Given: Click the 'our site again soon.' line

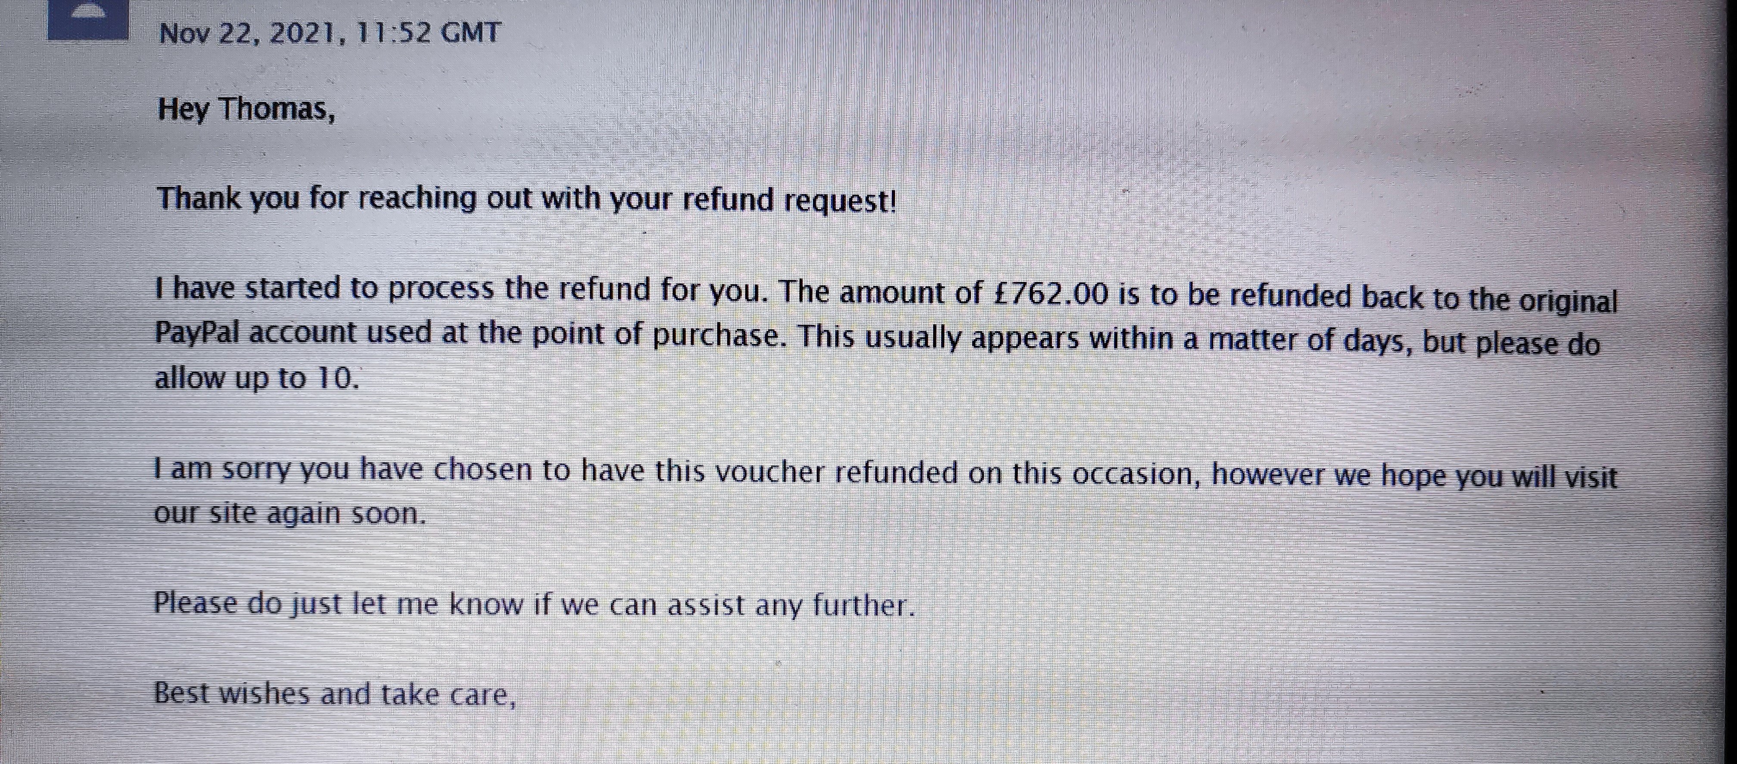Looking at the screenshot, I should click(290, 514).
